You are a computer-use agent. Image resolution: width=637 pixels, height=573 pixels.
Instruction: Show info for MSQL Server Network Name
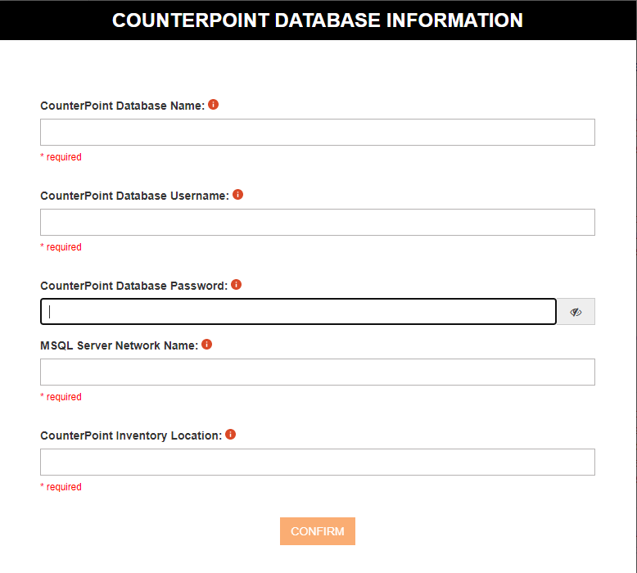coord(207,345)
